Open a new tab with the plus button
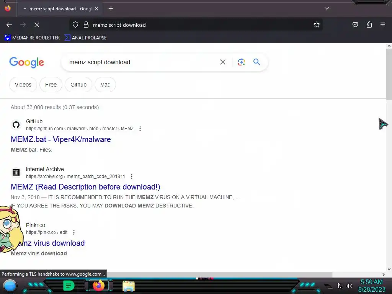 (111, 9)
